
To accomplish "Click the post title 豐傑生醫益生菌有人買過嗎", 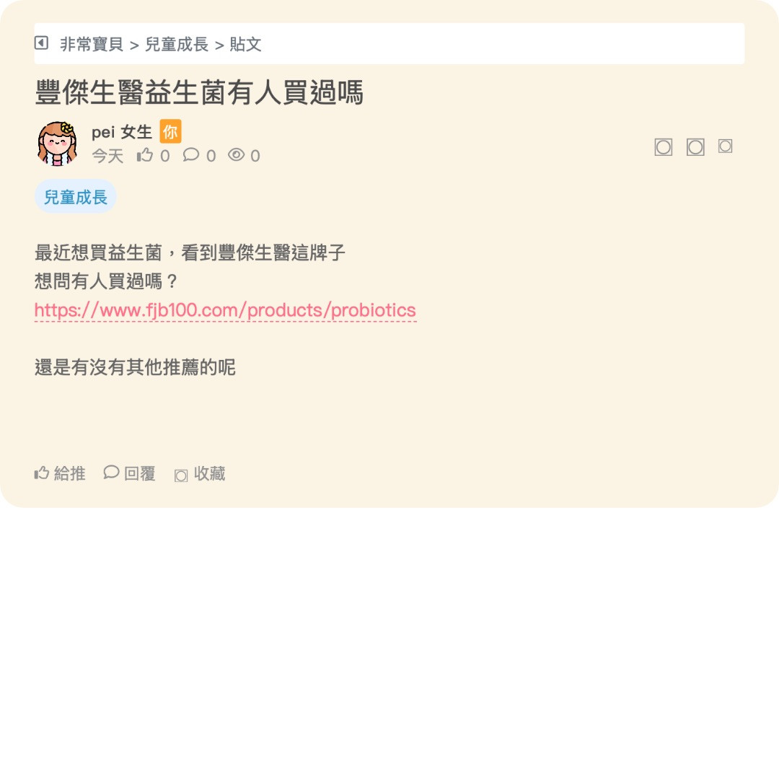I will pyautogui.click(x=199, y=92).
